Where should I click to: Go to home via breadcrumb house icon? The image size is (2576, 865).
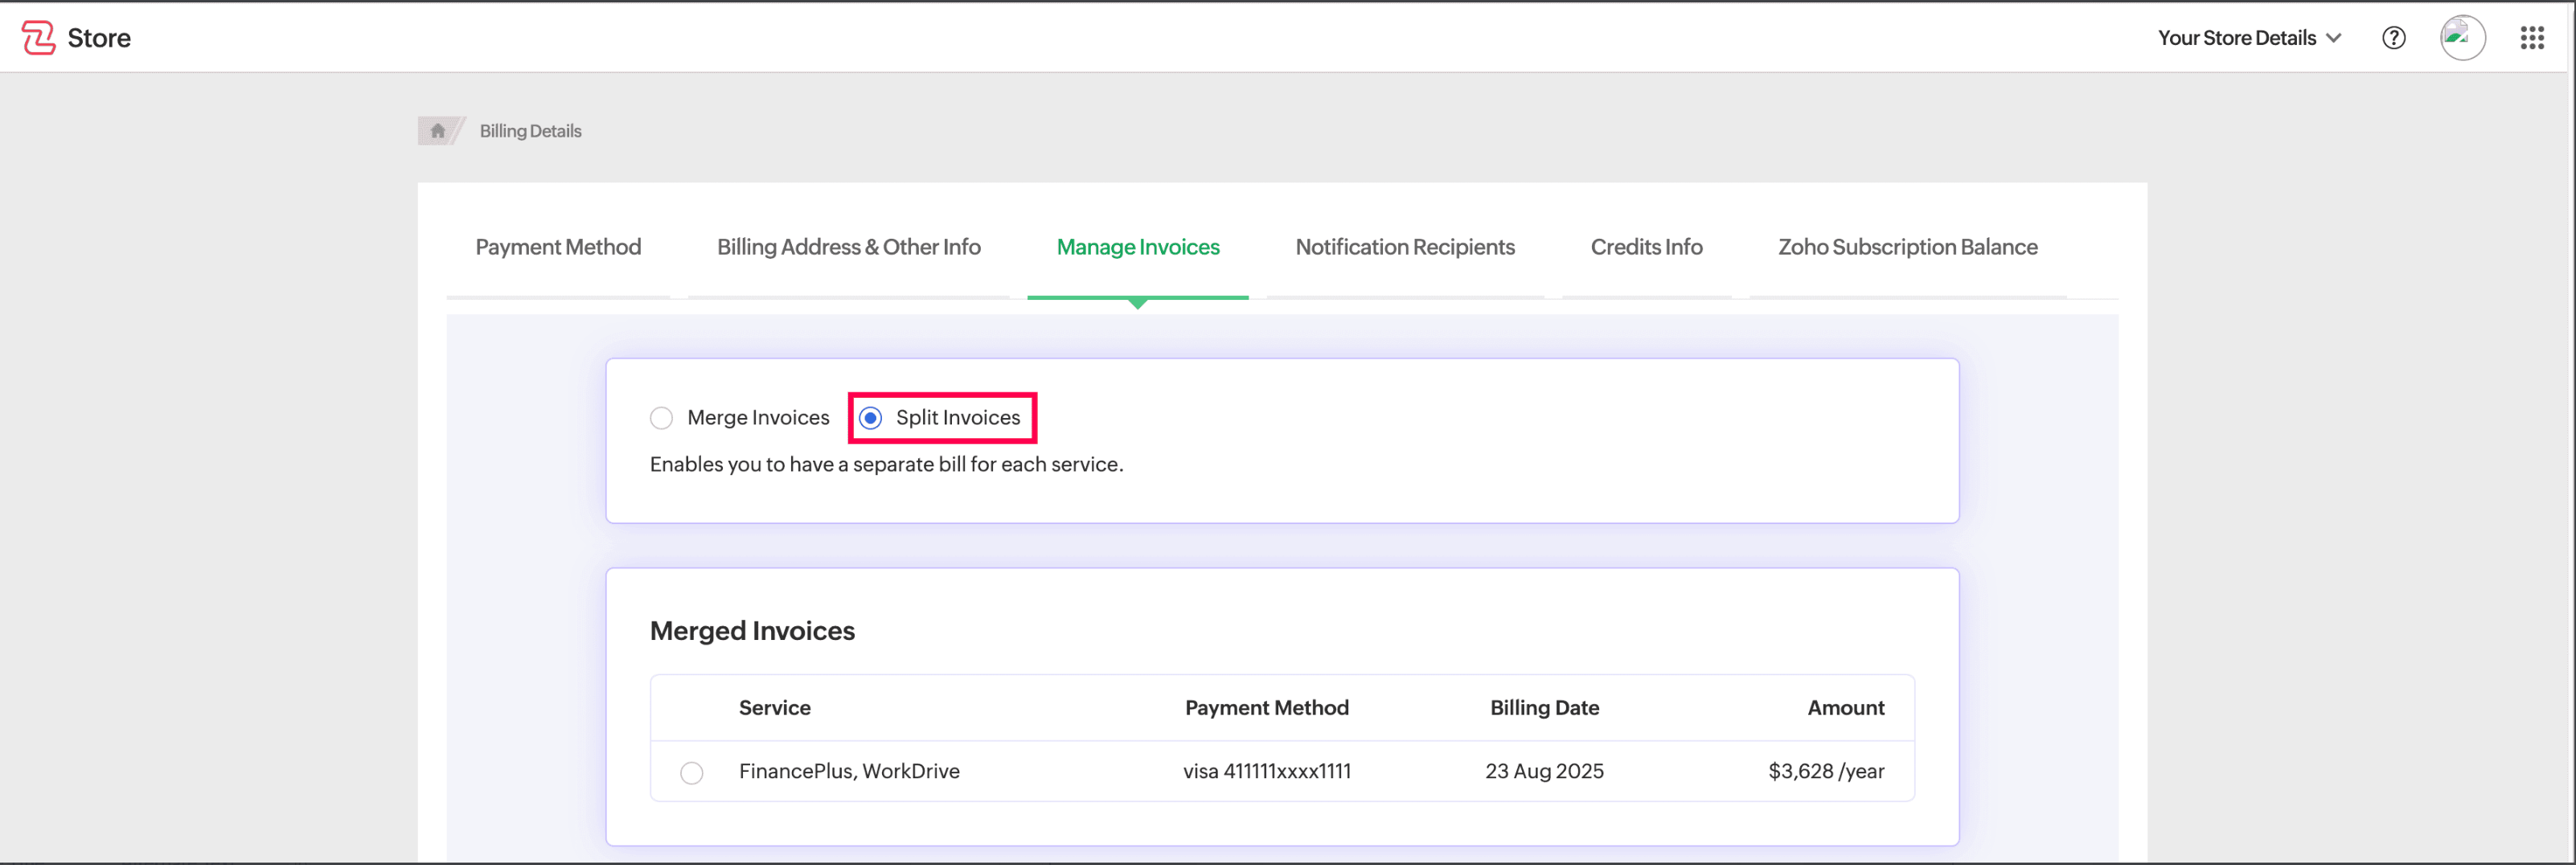437,131
